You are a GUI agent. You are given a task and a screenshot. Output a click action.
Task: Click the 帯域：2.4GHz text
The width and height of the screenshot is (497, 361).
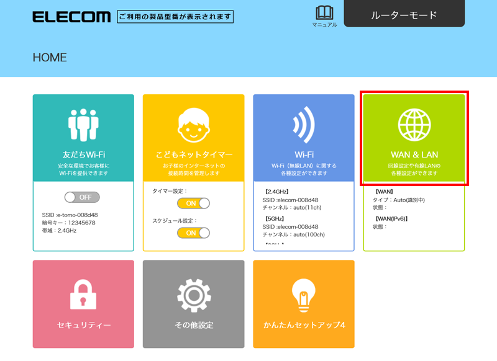[x=59, y=231]
